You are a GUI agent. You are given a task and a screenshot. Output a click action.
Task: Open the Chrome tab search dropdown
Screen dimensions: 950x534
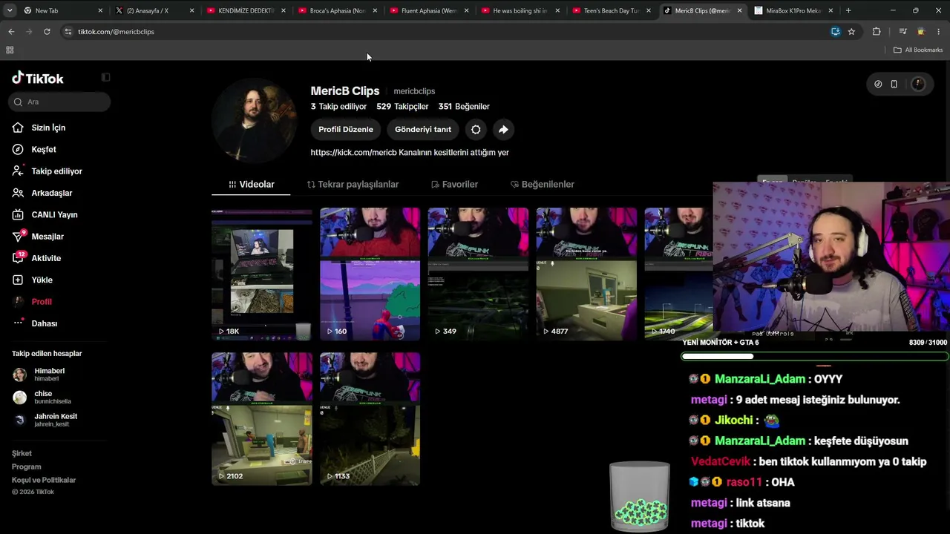pyautogui.click(x=9, y=10)
